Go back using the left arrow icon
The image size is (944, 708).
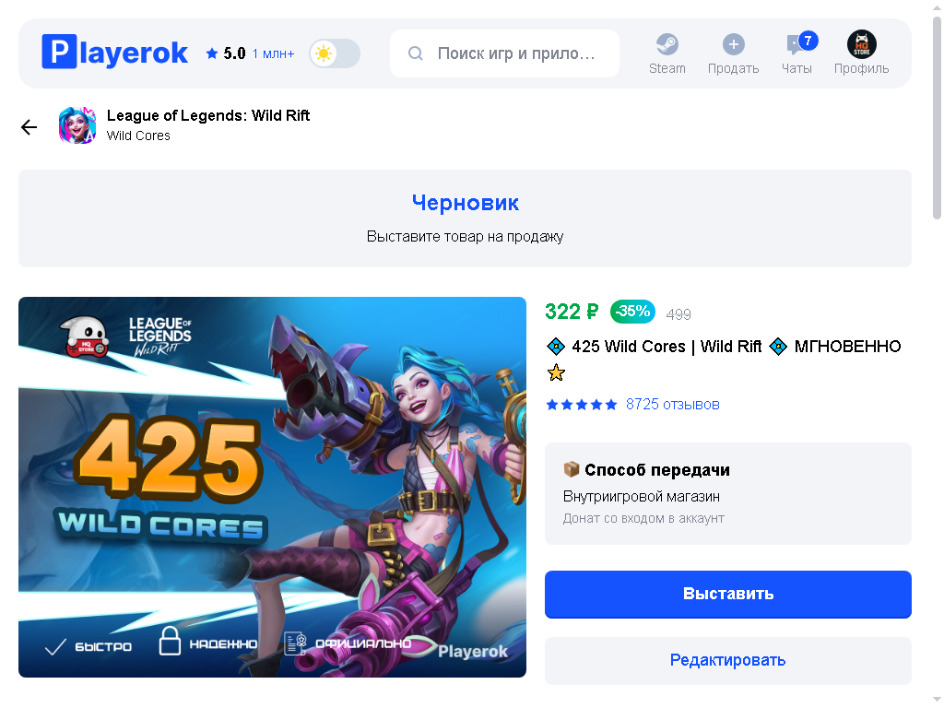point(29,127)
